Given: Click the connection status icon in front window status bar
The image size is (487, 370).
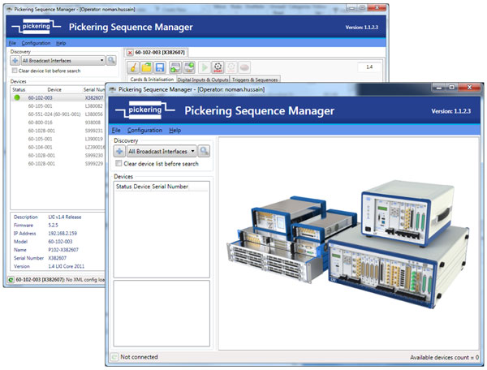Looking at the screenshot, I should click(x=114, y=357).
